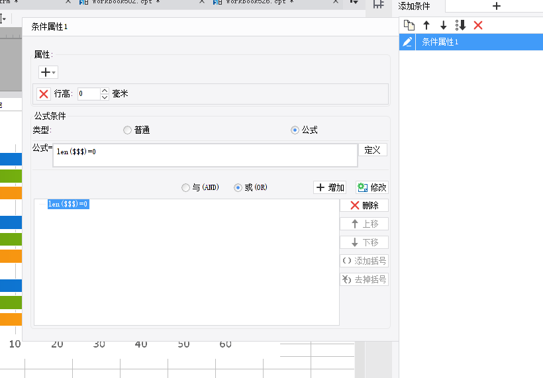This screenshot has height=378, width=543.
Task: Select 条件属性1 in the condition list
Action: point(479,42)
